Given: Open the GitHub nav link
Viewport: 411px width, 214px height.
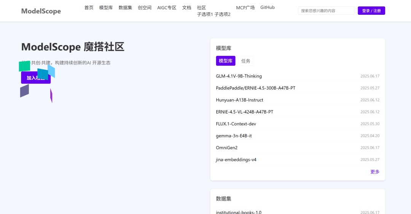Looking at the screenshot, I should point(268,8).
